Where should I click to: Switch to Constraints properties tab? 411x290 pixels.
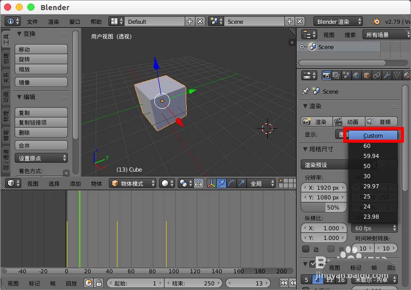[377, 75]
